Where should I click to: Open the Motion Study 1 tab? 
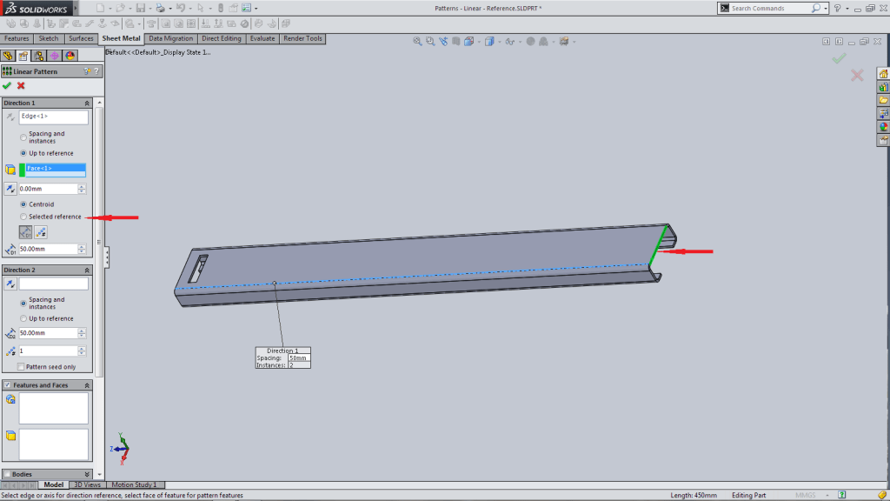coord(134,484)
